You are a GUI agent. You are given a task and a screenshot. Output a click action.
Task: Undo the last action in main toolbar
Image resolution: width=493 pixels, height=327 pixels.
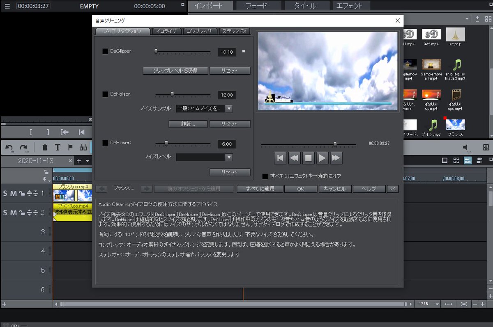pos(9,148)
